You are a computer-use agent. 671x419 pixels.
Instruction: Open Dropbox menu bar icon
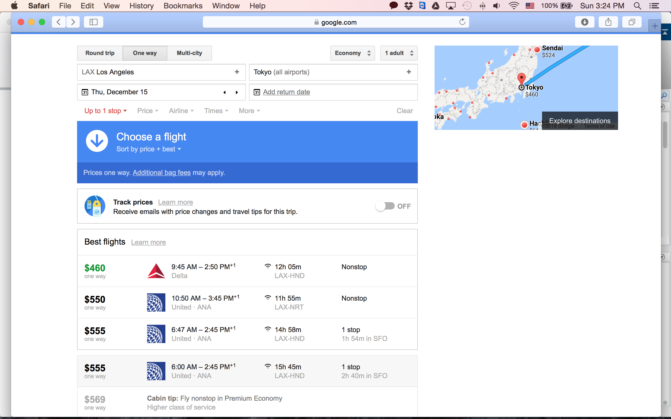click(x=408, y=6)
